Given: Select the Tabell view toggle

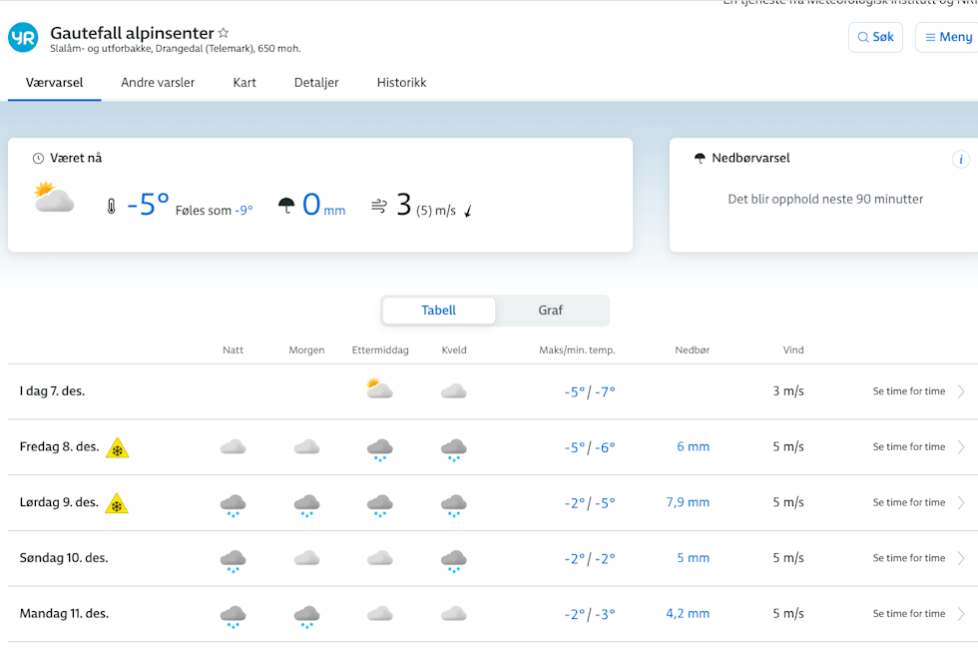Looking at the screenshot, I should click(438, 311).
